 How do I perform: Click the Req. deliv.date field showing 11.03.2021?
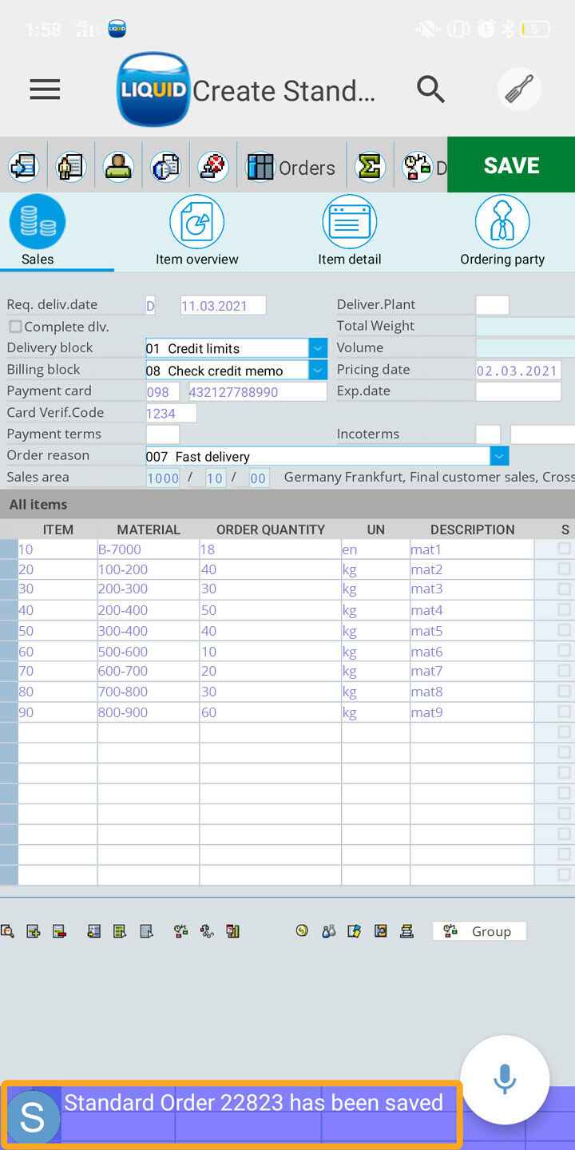(x=223, y=306)
